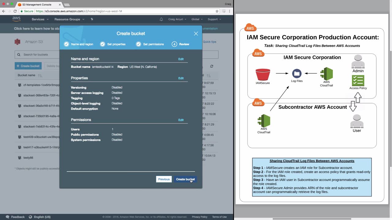Click the bucket icon beside stackset-7eb8314c
This screenshot has height=220, width=392.
pyautogui.click(x=20, y=127)
